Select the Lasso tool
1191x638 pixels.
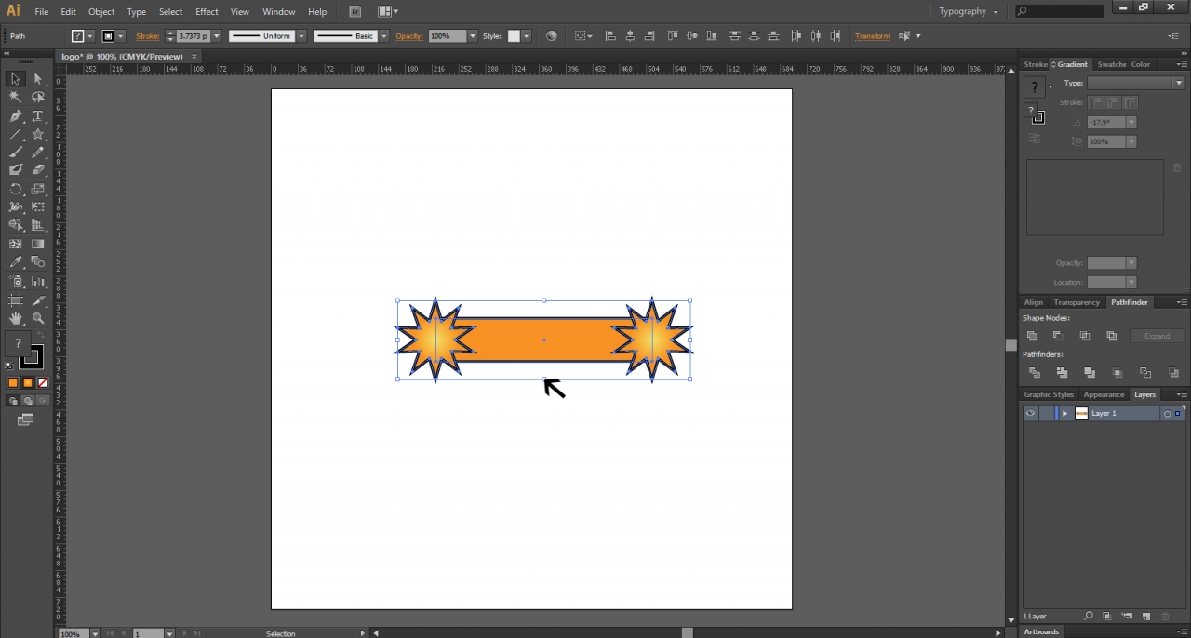pos(38,97)
